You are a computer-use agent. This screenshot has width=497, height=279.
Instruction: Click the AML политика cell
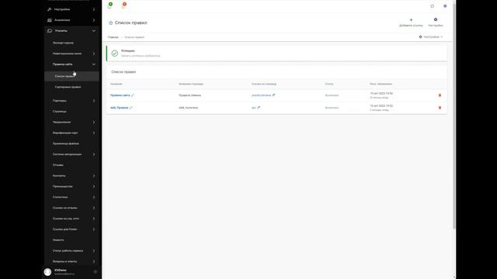(188, 108)
